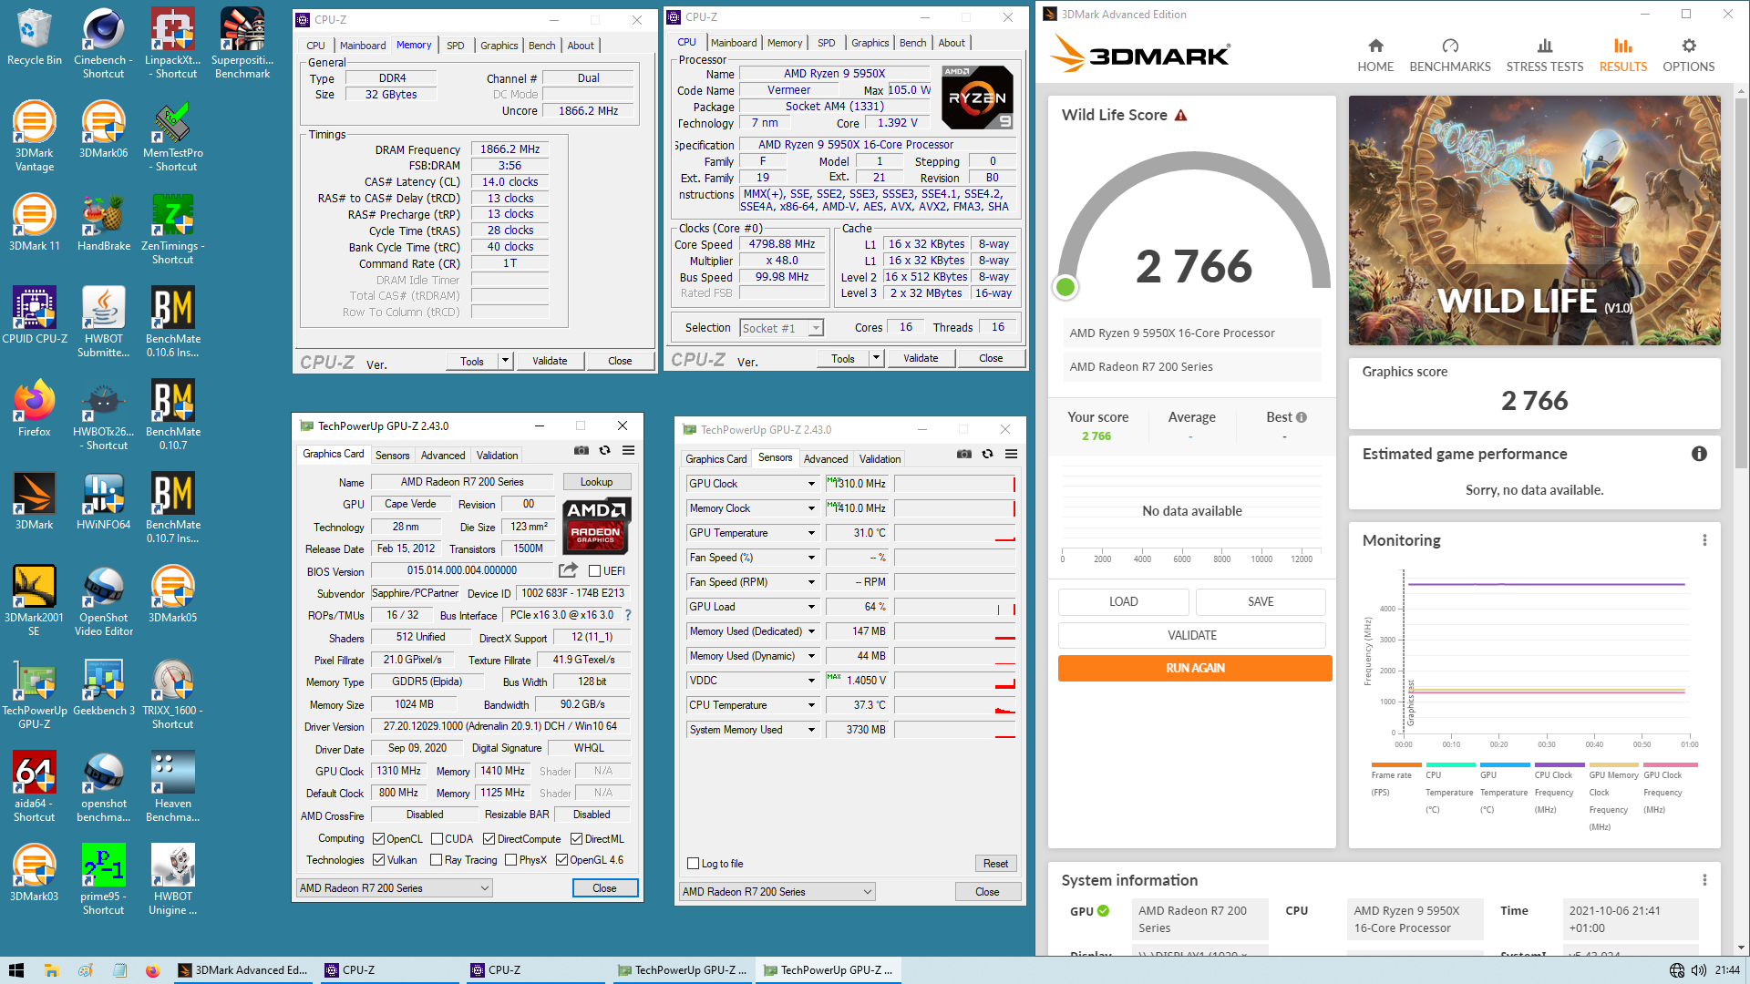Open GPU selector in GPU-Z Graphics Card window
This screenshot has width=1750, height=984.
(x=395, y=888)
